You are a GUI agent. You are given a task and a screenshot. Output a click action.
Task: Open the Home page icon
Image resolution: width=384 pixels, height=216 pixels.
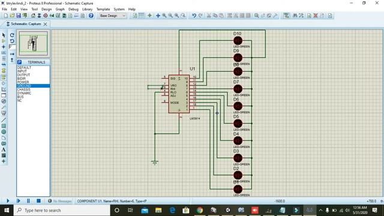tap(33, 16)
